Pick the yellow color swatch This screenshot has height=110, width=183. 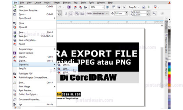tap(169, 73)
